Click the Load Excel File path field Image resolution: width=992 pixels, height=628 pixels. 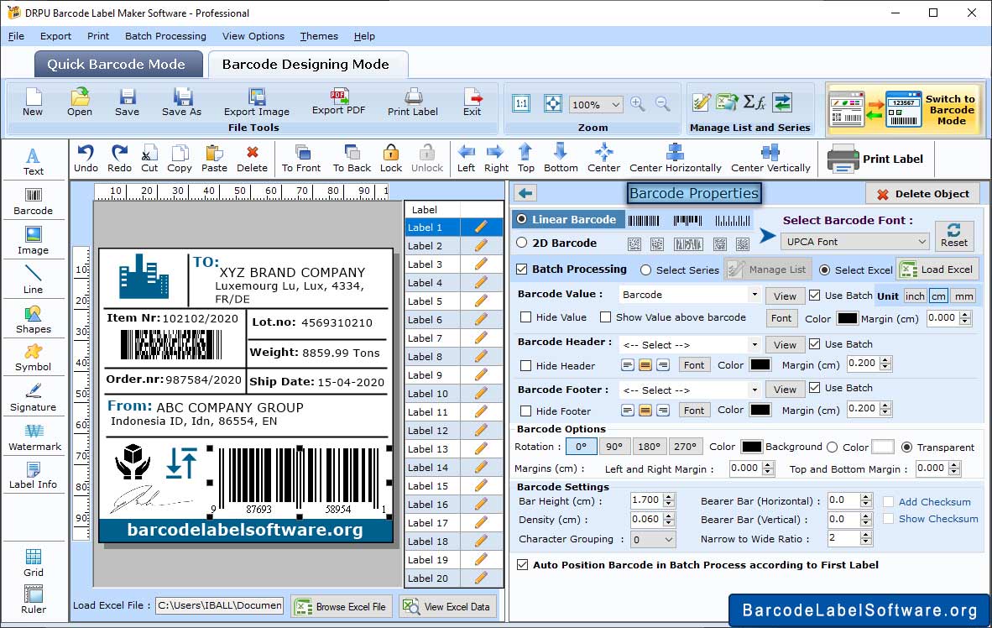(220, 605)
